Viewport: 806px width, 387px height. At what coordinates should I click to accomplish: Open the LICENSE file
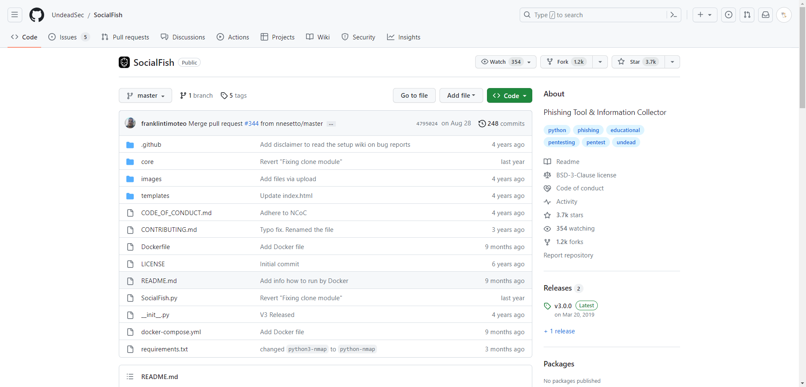click(153, 264)
